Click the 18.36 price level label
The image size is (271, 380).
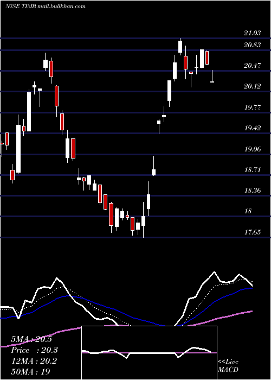[253, 191]
